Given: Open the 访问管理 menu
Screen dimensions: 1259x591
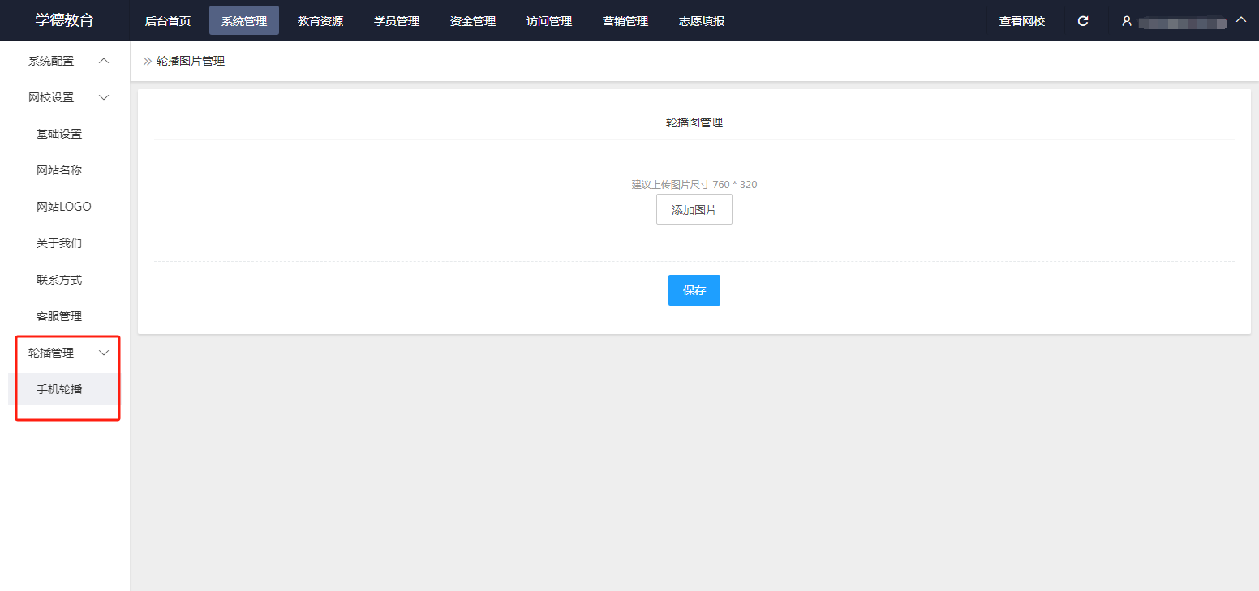Looking at the screenshot, I should pos(549,21).
